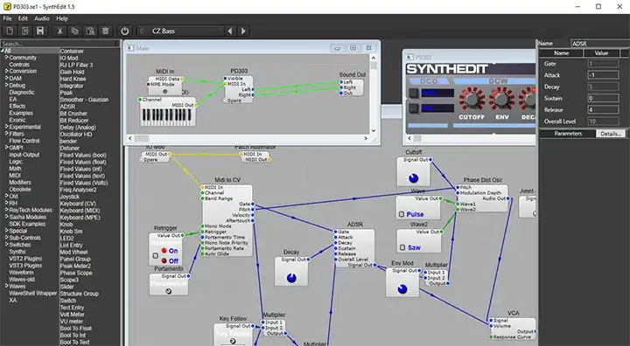The height and width of the screenshot is (346, 630).
Task: Expand the DAM category
Action: coord(6,79)
